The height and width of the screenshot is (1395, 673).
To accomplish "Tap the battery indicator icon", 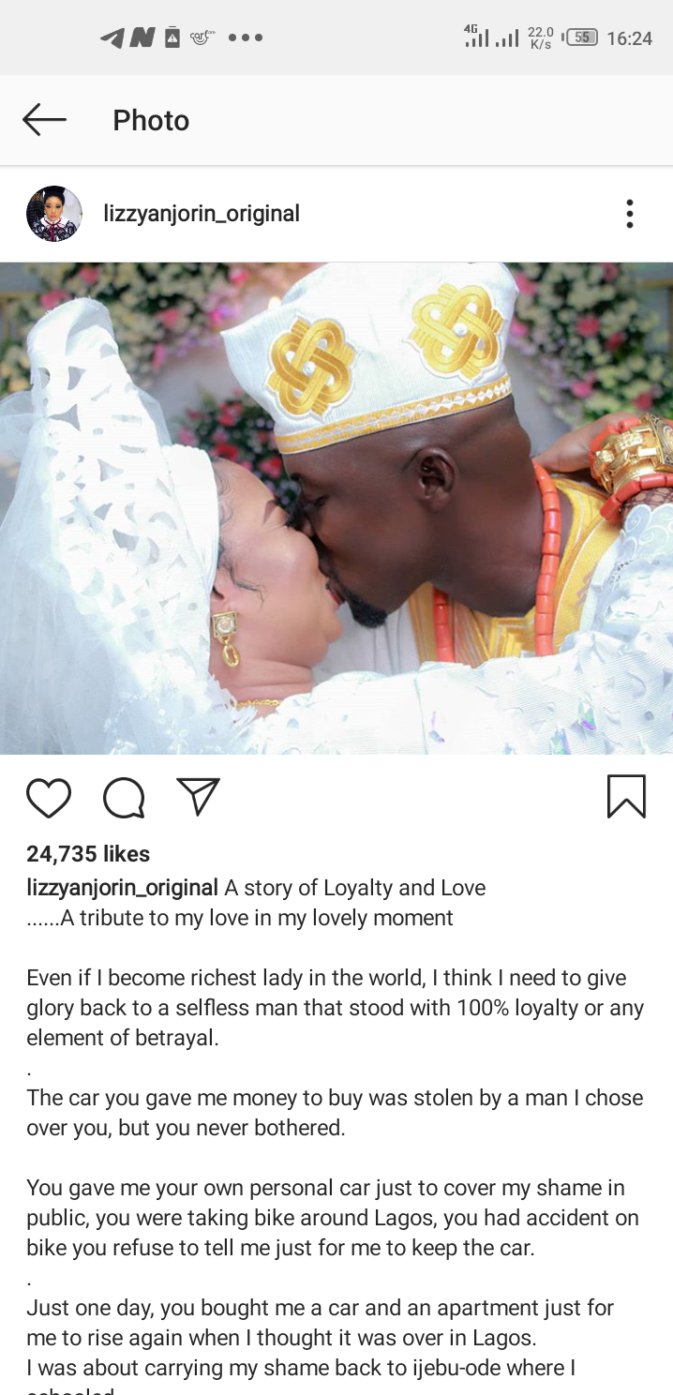I will 580,37.
